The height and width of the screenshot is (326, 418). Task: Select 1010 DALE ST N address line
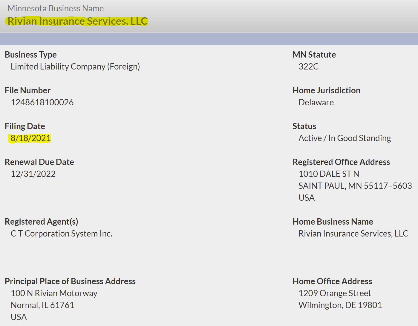point(329,174)
